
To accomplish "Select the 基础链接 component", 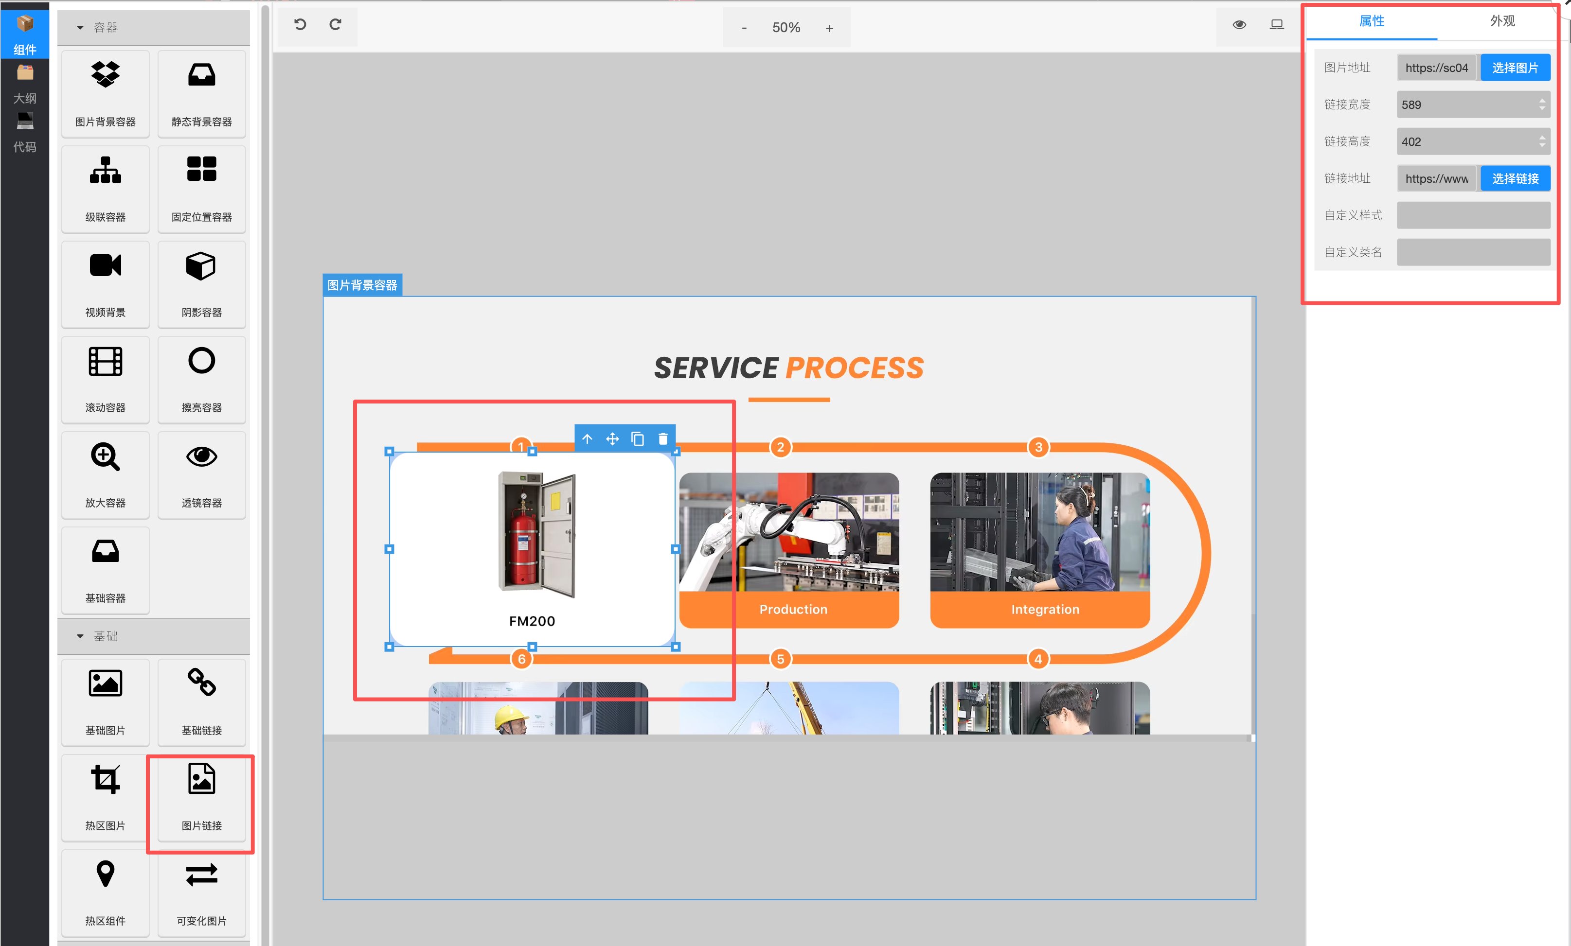I will pyautogui.click(x=201, y=702).
